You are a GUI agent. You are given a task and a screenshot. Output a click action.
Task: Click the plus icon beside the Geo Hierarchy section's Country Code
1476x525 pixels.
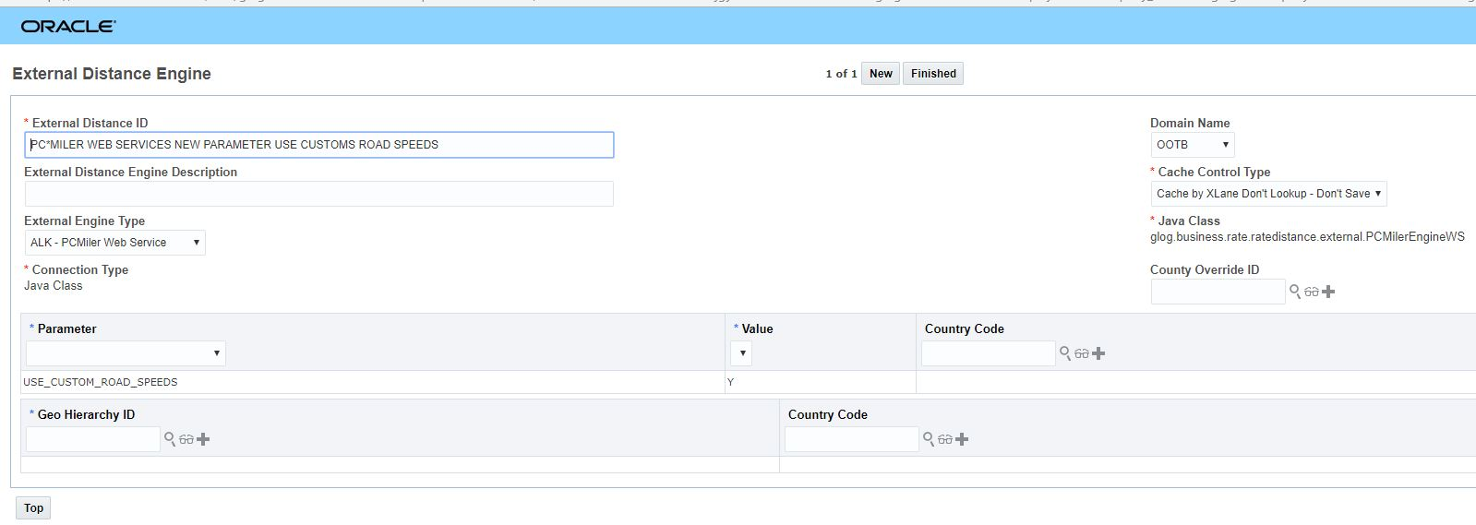coord(962,439)
